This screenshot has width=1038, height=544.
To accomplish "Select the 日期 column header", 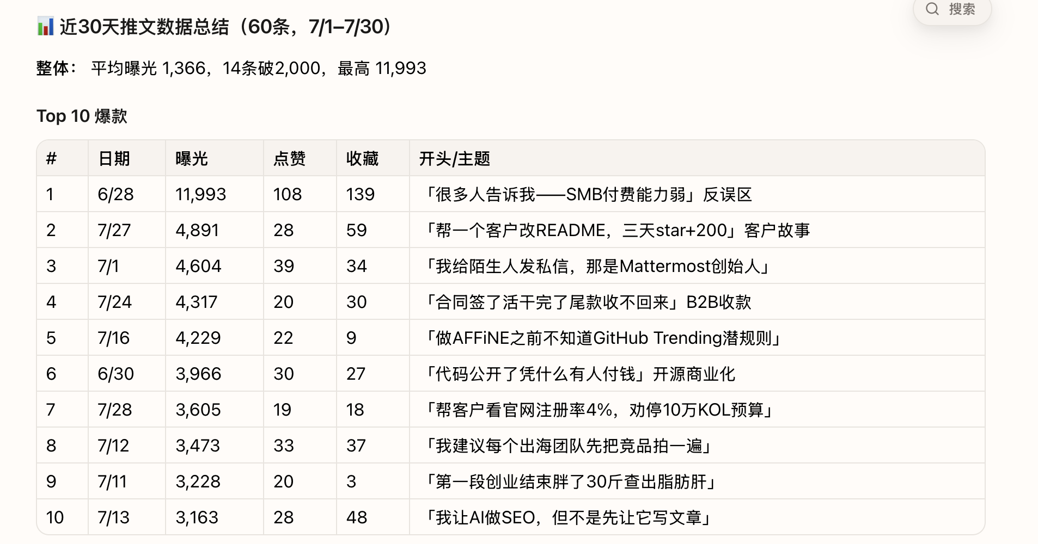I will coord(114,158).
